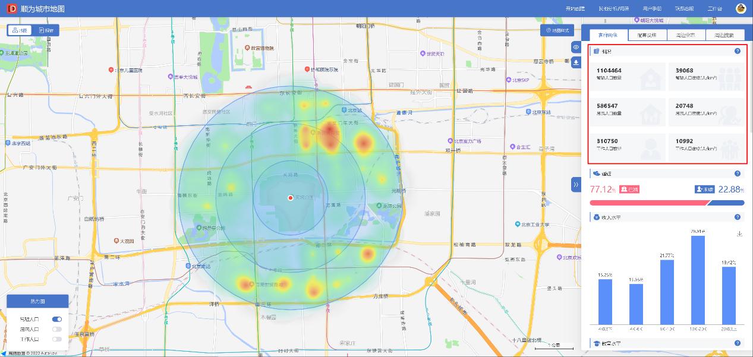The image size is (753, 357).
Task: Click the unmarried 未婚 blue badge
Action: [705, 189]
